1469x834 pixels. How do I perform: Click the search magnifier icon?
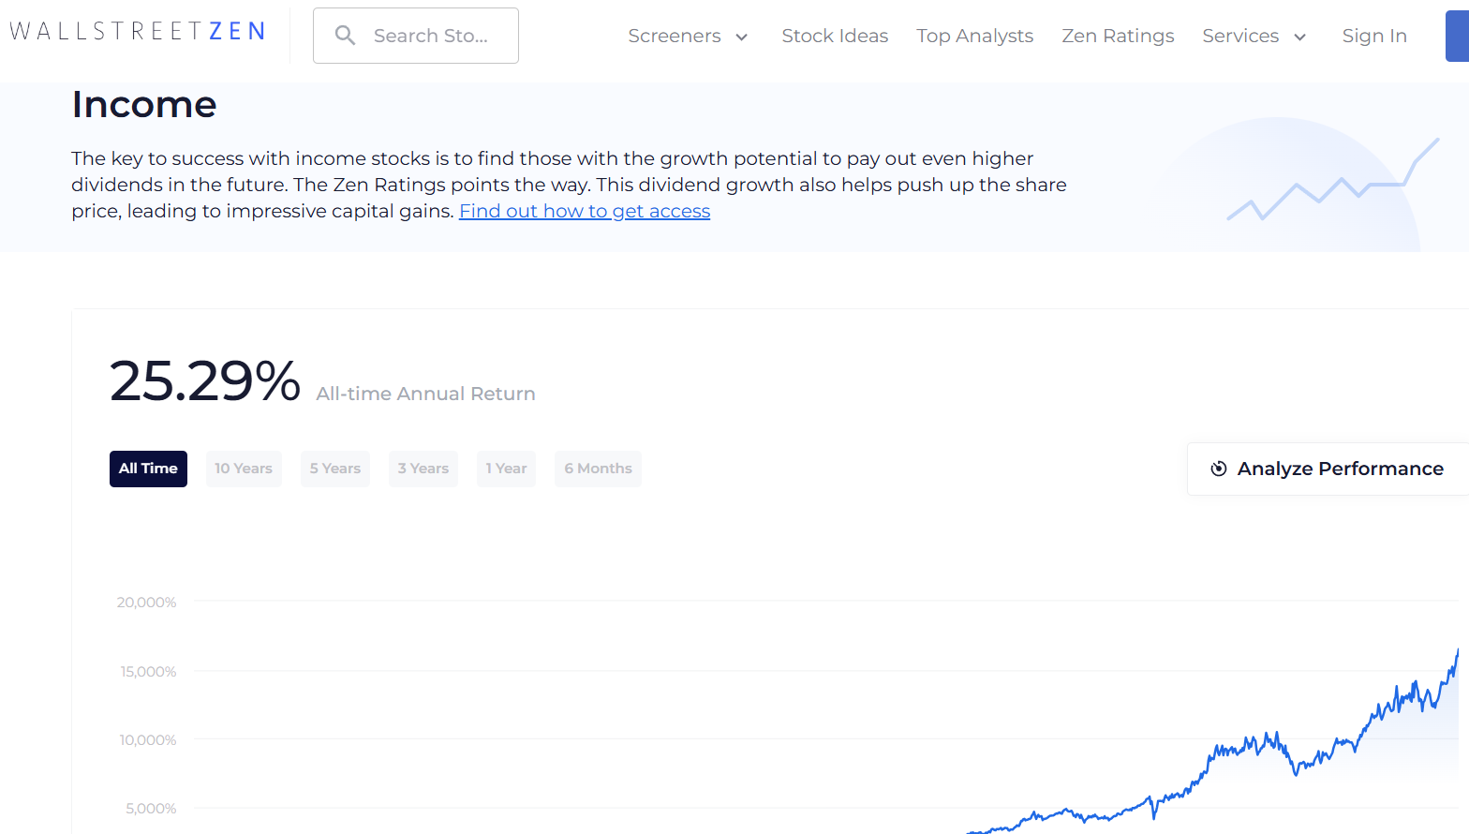pyautogui.click(x=345, y=36)
